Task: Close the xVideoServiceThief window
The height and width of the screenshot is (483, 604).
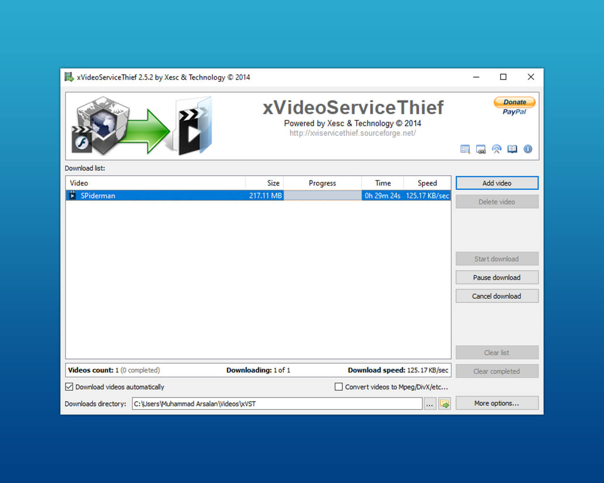Action: point(531,77)
